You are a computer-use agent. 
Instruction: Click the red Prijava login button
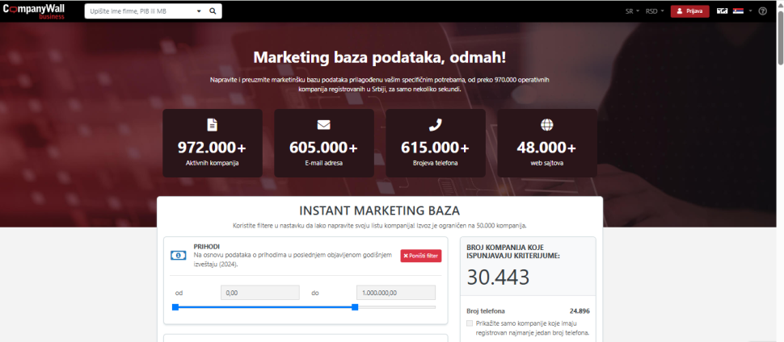click(689, 11)
